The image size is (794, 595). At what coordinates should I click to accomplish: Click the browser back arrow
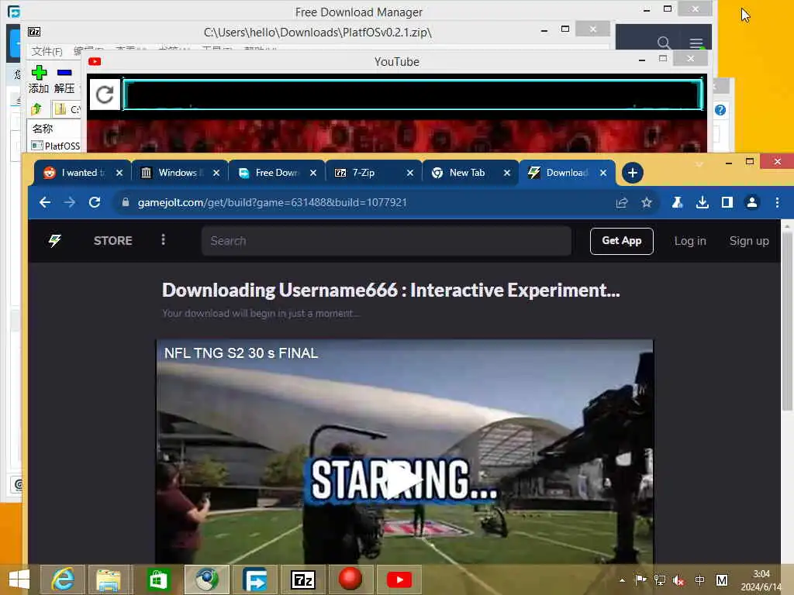tap(45, 202)
